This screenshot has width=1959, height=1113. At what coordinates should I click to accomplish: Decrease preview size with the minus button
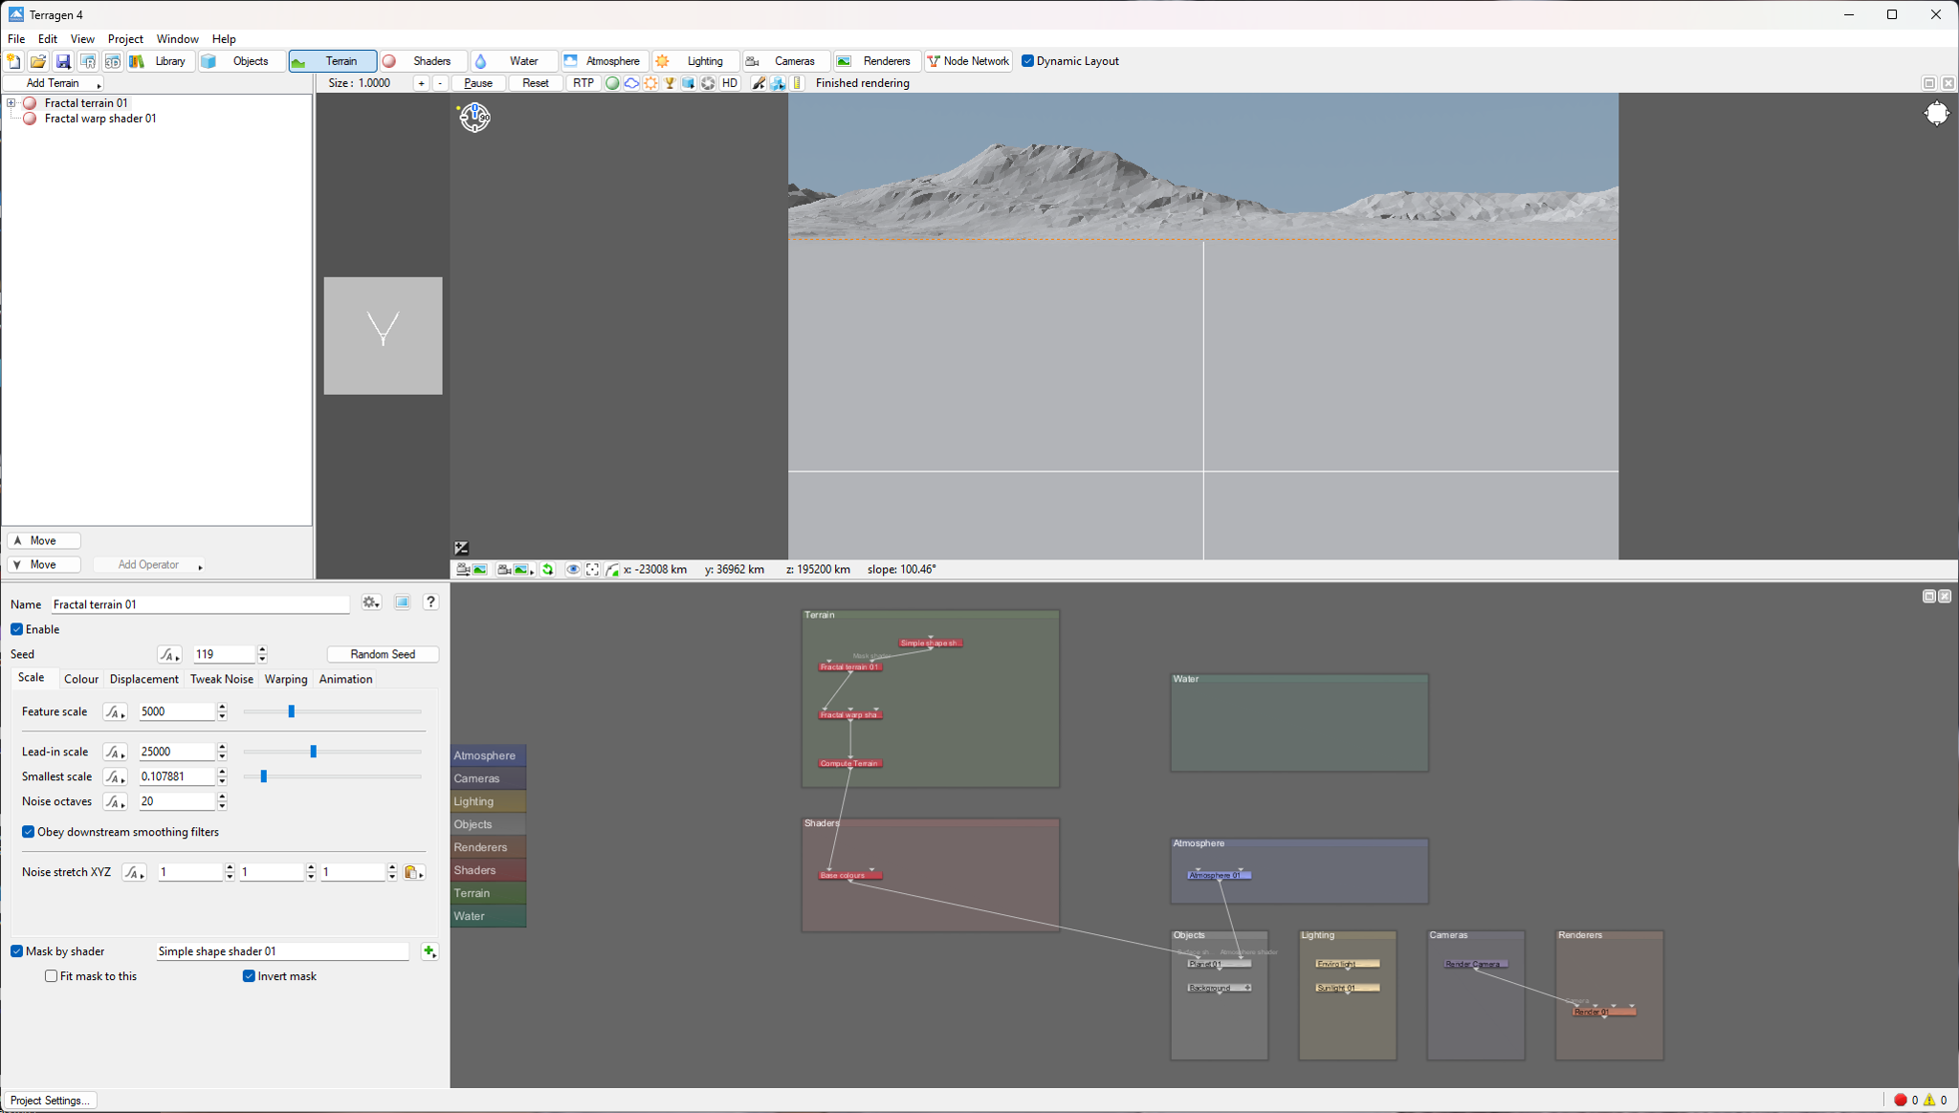[x=440, y=83]
